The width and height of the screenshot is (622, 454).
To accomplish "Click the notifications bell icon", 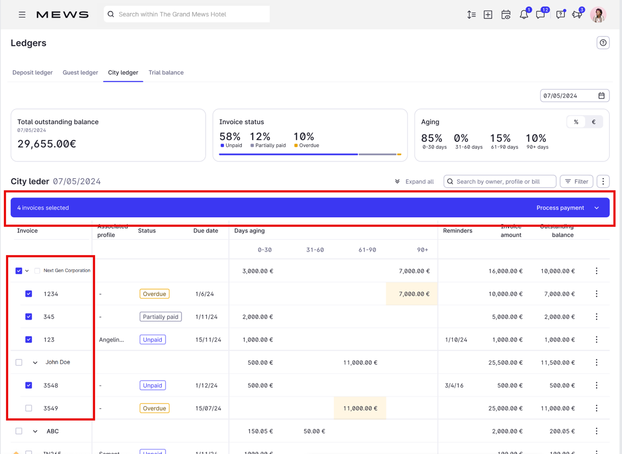I will click(524, 14).
